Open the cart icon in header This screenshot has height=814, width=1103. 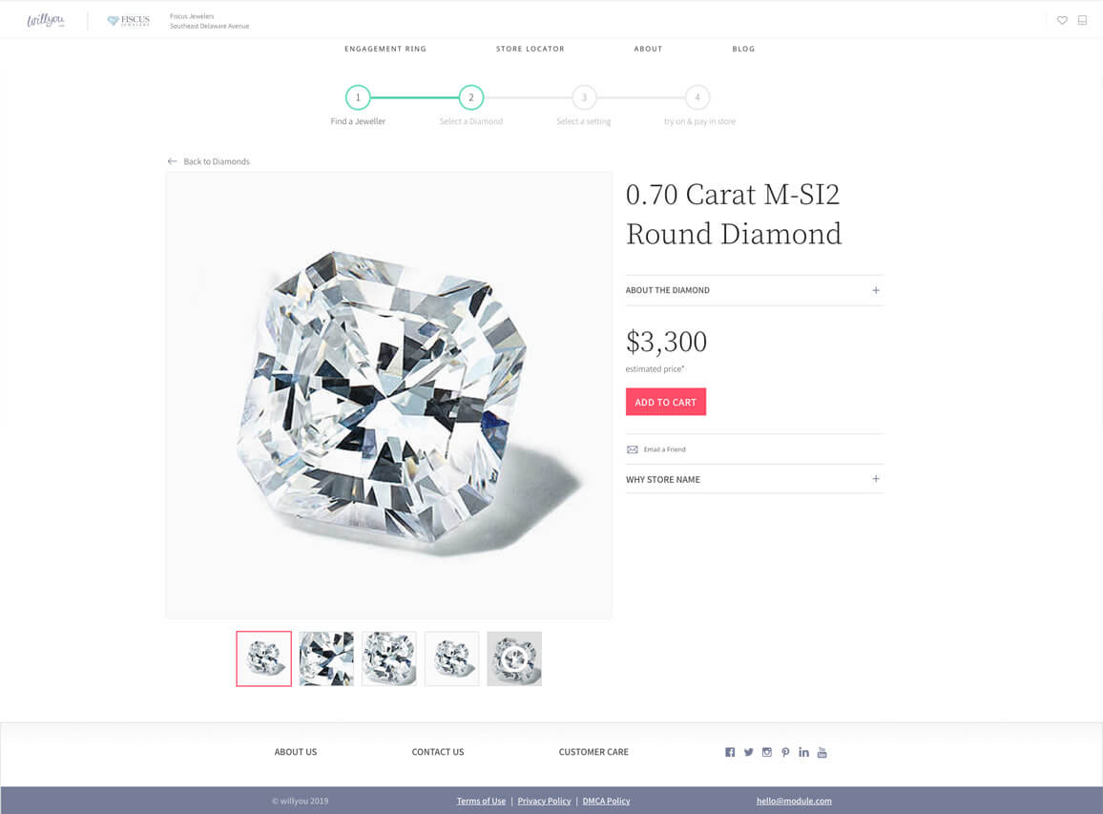1083,20
